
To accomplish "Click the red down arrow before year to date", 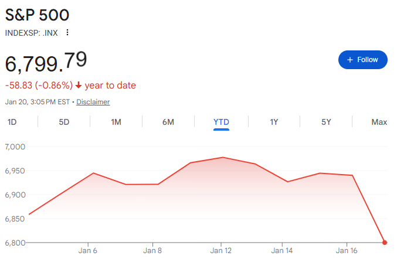I will tap(79, 86).
